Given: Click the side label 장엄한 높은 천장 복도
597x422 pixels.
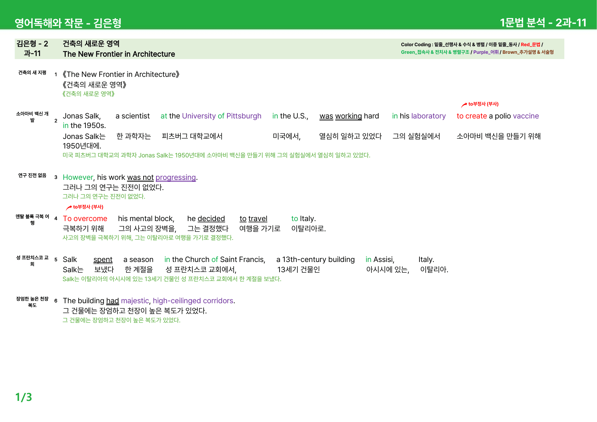Looking at the screenshot, I should [x=32, y=302].
